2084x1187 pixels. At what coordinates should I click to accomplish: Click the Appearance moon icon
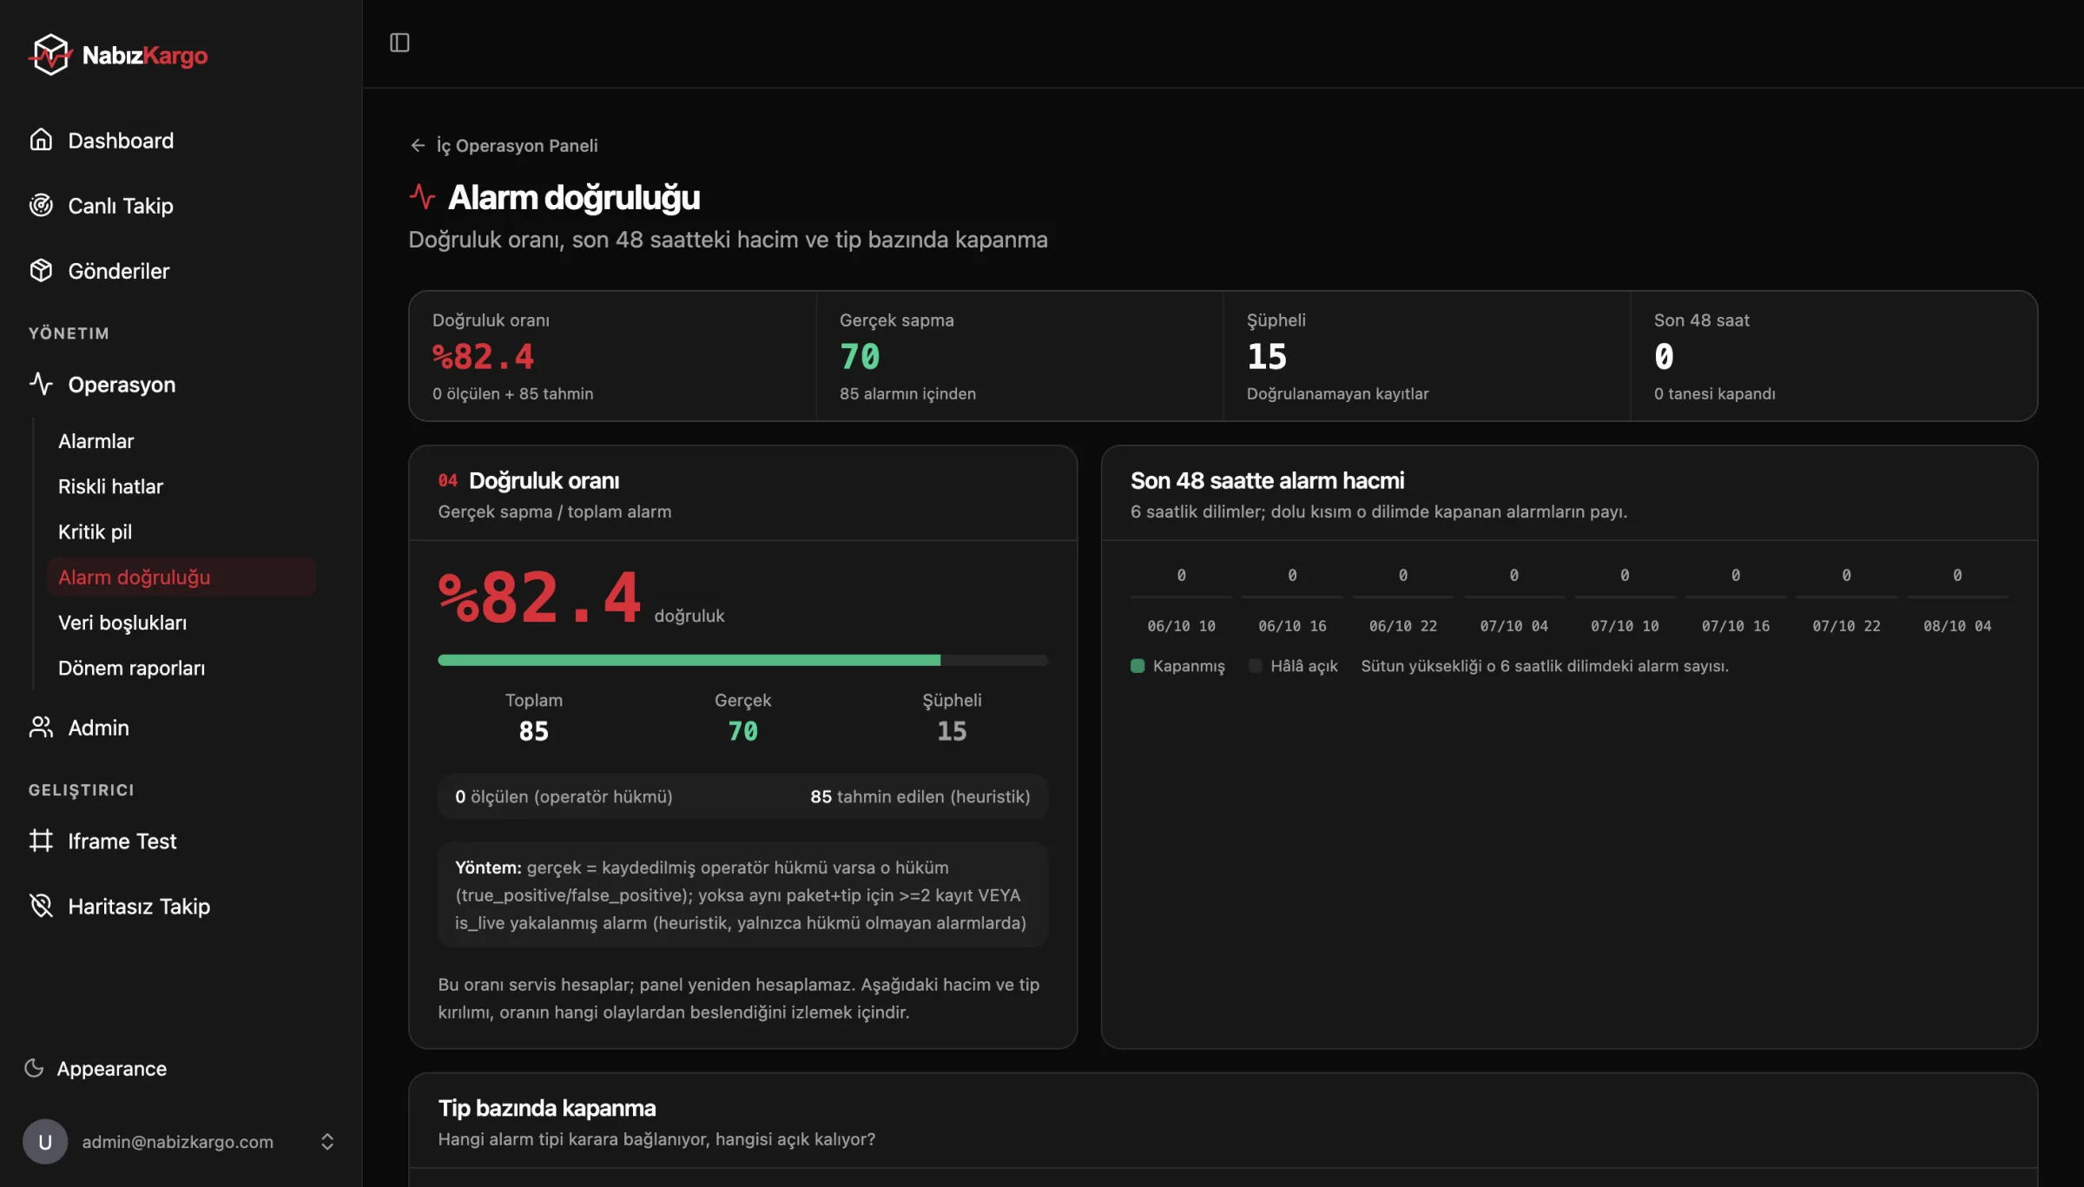34,1068
